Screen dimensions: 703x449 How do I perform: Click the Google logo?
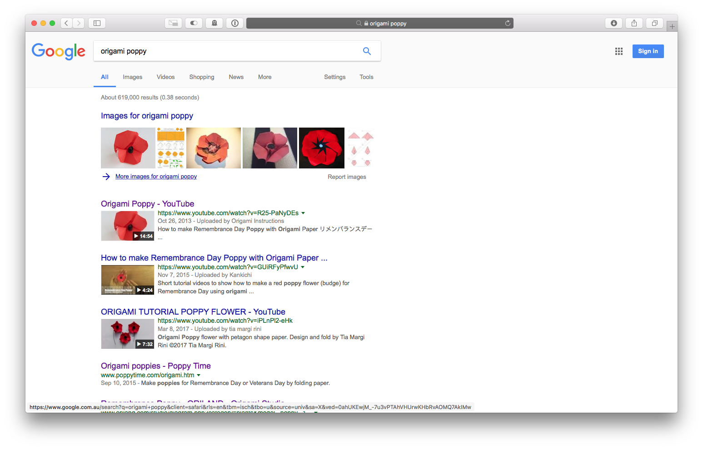(58, 51)
